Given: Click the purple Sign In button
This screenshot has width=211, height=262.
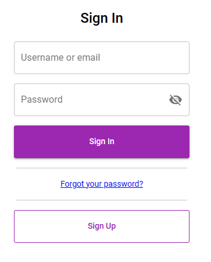Looking at the screenshot, I should click(102, 142).
